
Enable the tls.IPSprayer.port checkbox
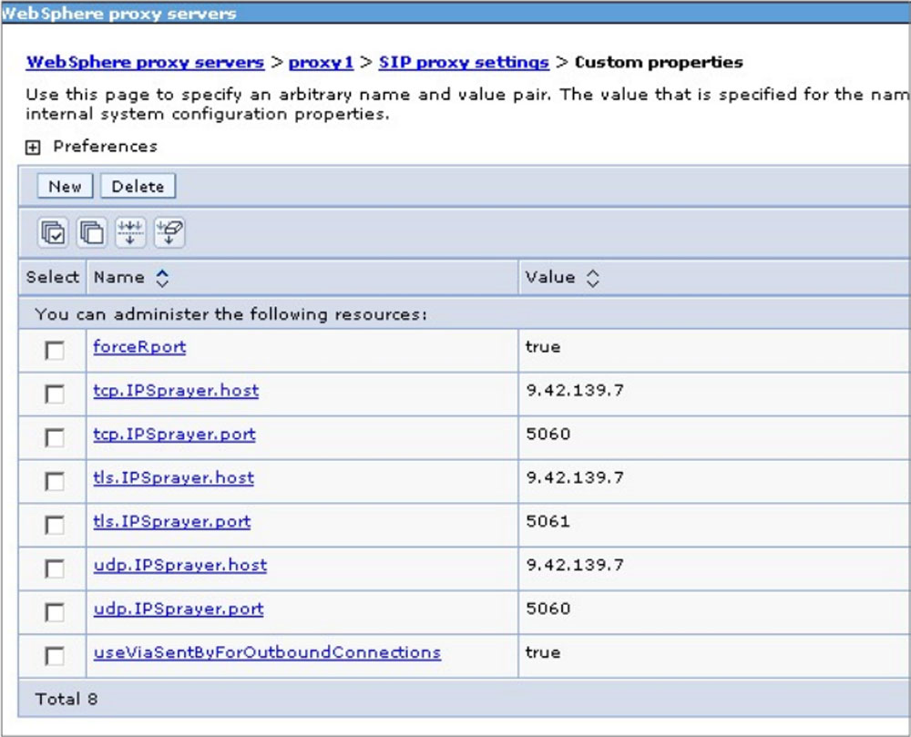click(55, 525)
